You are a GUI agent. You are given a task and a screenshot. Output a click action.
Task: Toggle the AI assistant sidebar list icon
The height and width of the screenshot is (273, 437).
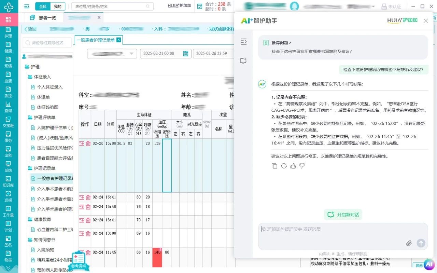243,42
